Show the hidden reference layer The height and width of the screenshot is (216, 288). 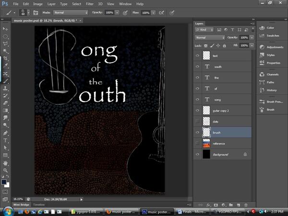point(198,143)
